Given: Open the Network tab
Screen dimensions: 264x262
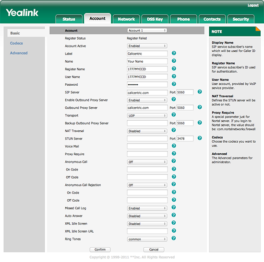Looking at the screenshot, I should tap(126, 19).
